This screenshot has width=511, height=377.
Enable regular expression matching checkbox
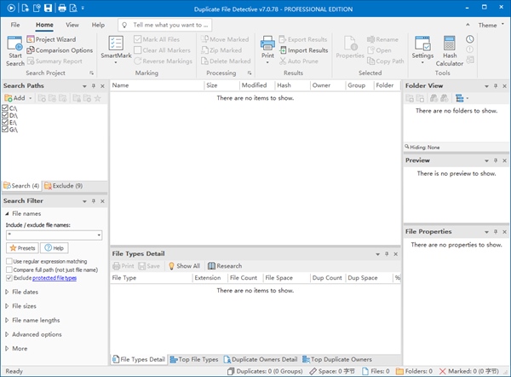point(9,261)
